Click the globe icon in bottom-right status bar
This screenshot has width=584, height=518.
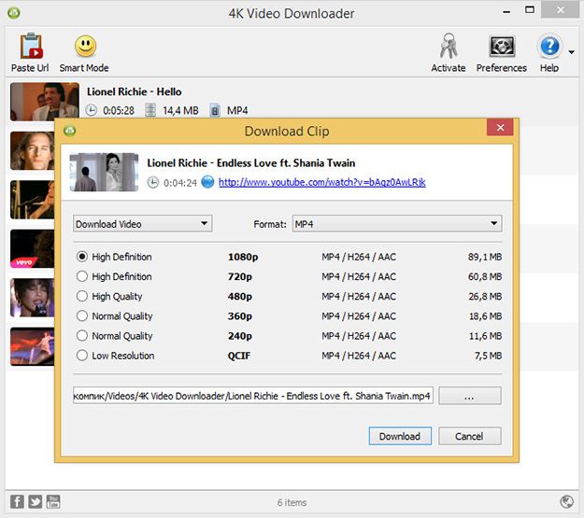point(567,501)
